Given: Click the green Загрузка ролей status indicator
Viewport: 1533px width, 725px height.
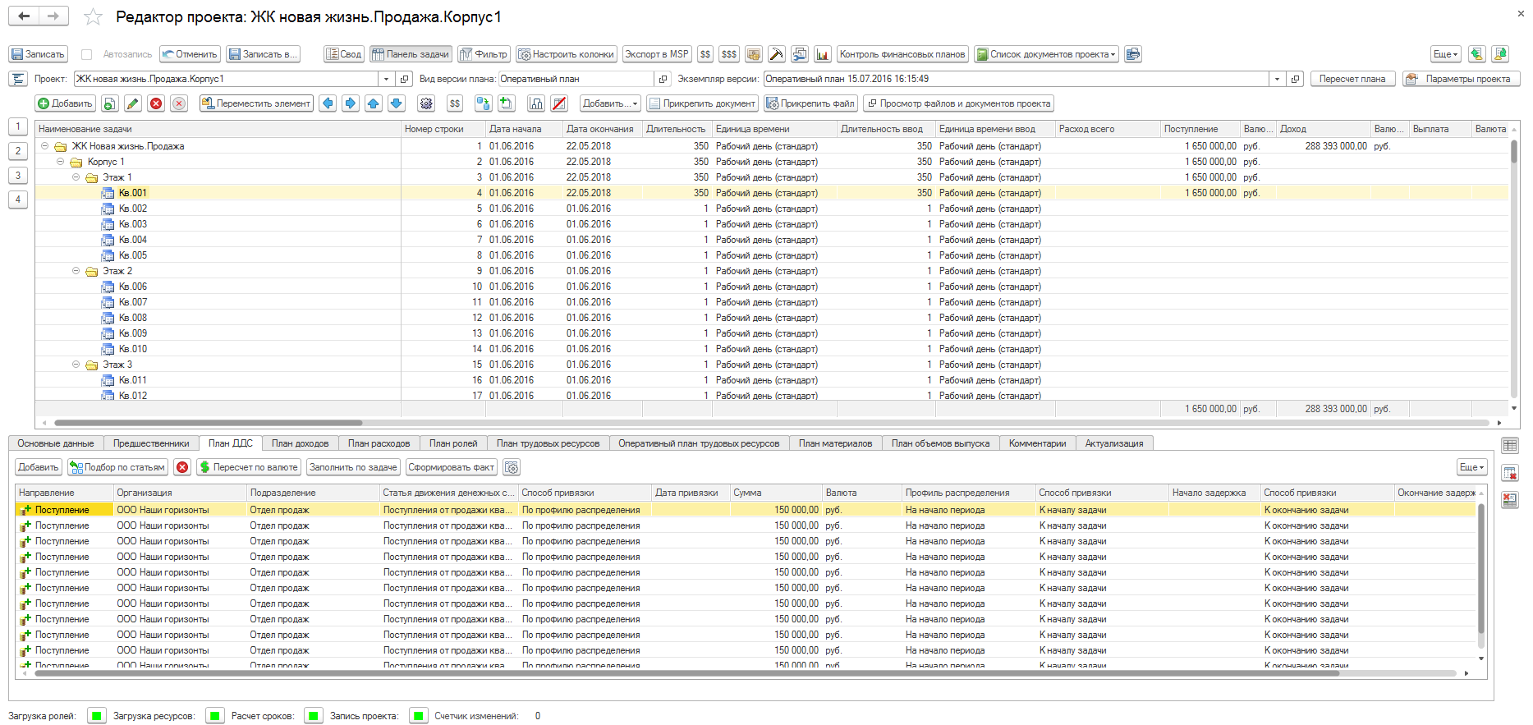Looking at the screenshot, I should (x=96, y=716).
